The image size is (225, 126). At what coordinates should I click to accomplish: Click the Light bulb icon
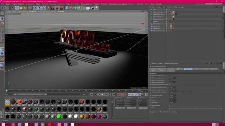[x=96, y=8]
